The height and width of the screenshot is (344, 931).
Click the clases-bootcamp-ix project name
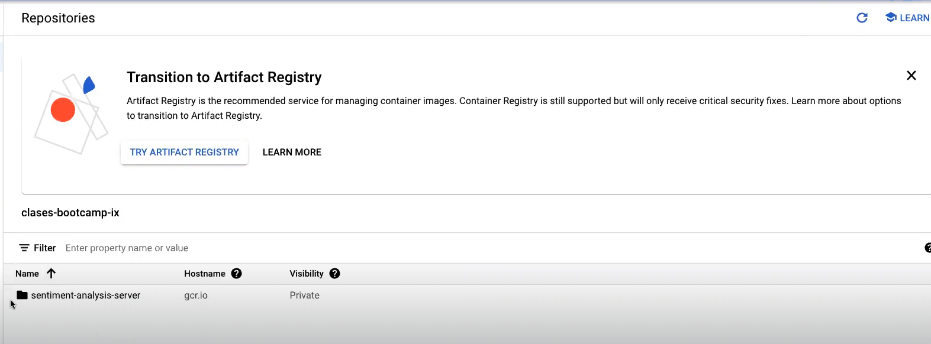(x=70, y=213)
